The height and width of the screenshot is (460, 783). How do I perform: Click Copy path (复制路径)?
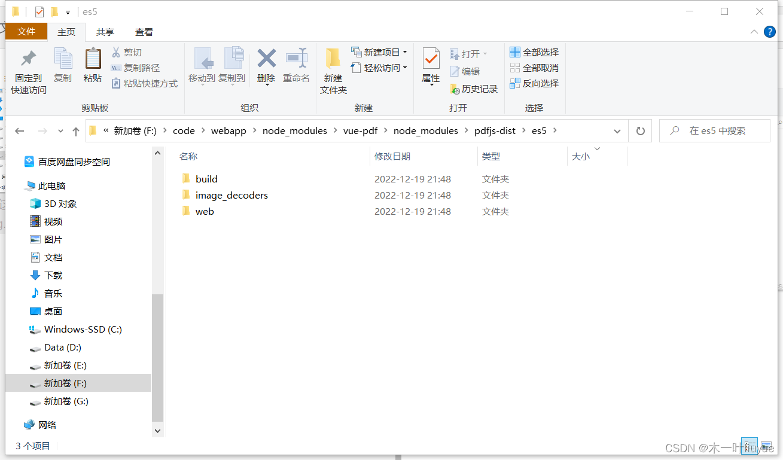click(136, 68)
